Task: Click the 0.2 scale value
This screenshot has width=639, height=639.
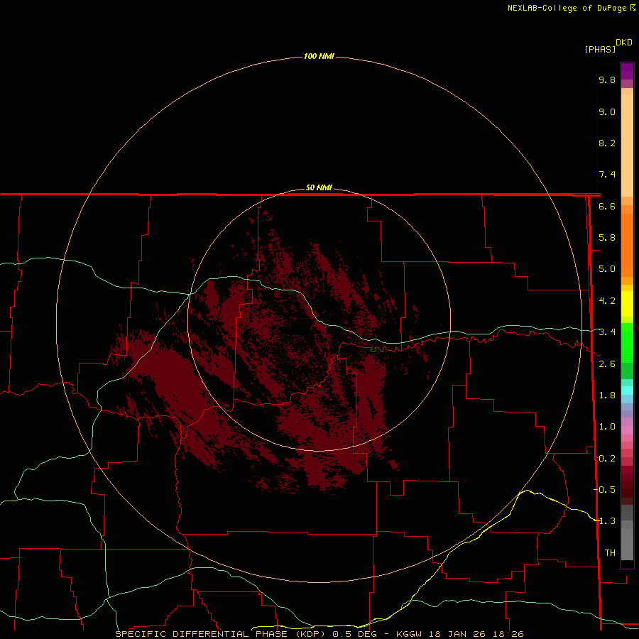Action: point(607,459)
